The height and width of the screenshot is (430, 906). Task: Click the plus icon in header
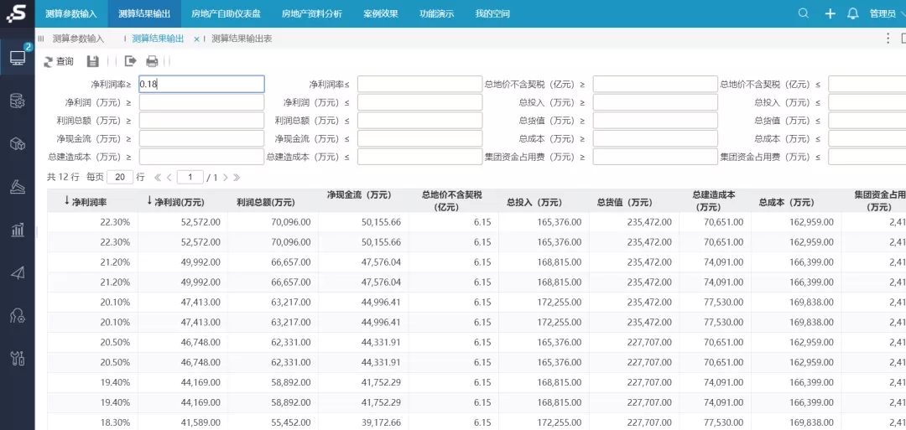point(830,14)
